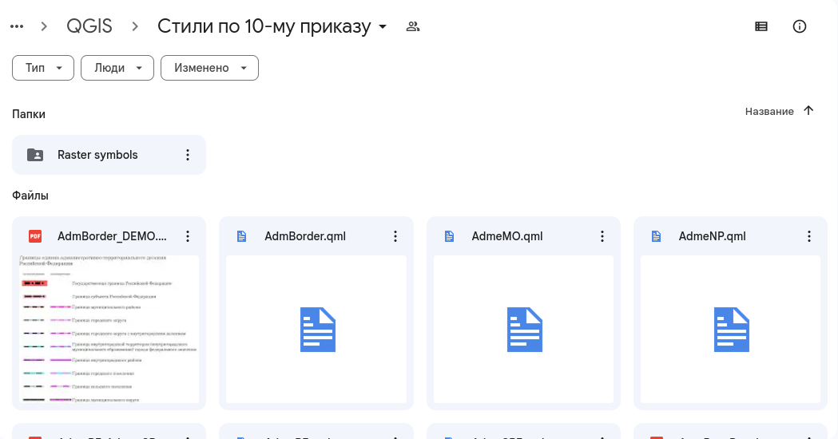Open more actions for AdmBorder_DEMO PDF
The height and width of the screenshot is (439, 838).
pyautogui.click(x=188, y=236)
